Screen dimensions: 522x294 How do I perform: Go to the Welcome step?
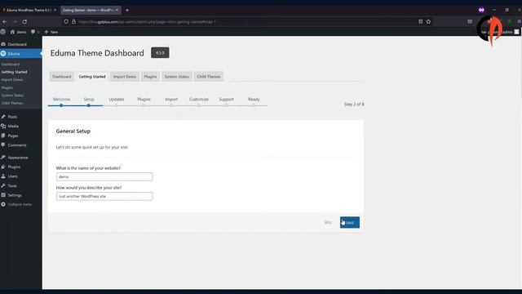tap(61, 100)
